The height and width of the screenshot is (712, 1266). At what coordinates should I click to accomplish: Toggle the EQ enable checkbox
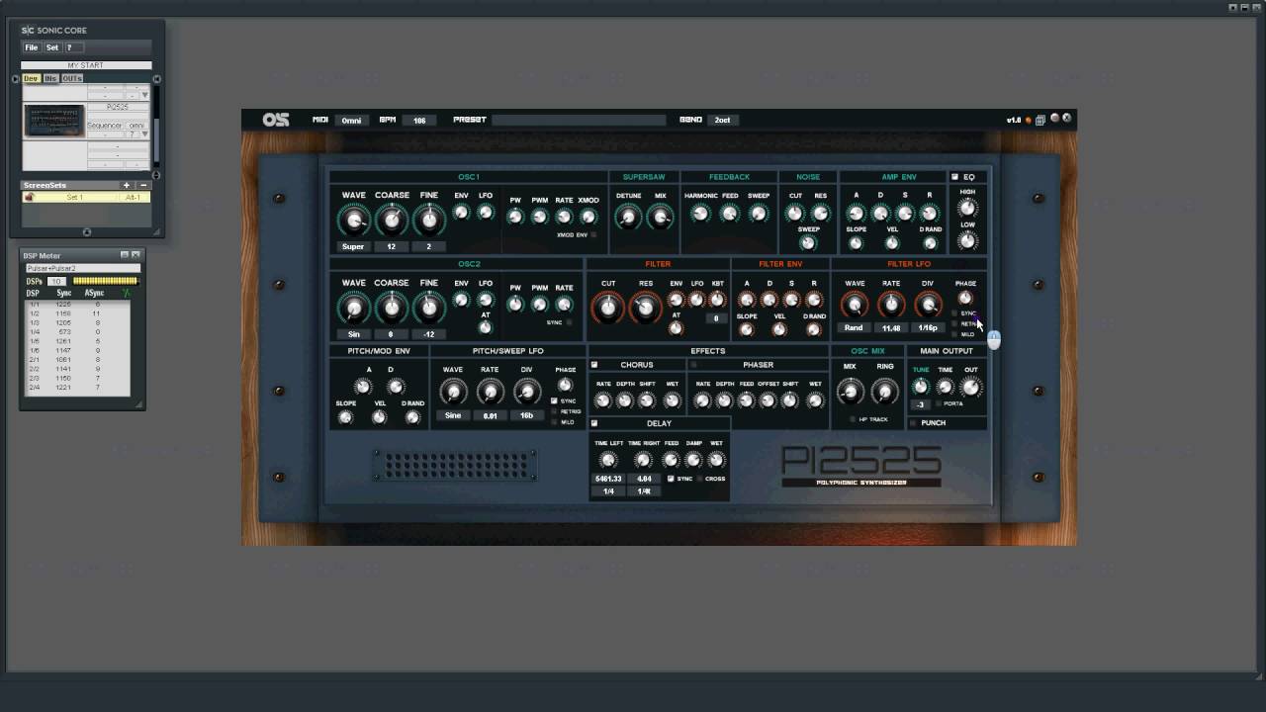point(955,177)
